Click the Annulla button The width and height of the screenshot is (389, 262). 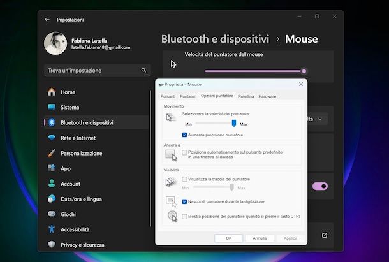point(260,238)
